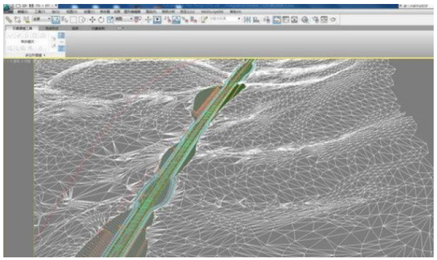Open the Rendered Frame Window icon
Screen dimensions: 437x260
(324, 19)
